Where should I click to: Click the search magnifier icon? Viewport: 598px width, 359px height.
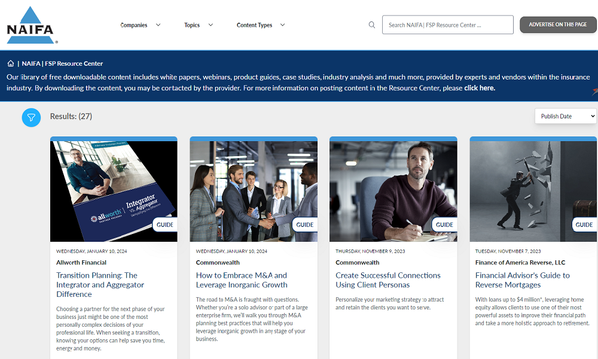(372, 25)
